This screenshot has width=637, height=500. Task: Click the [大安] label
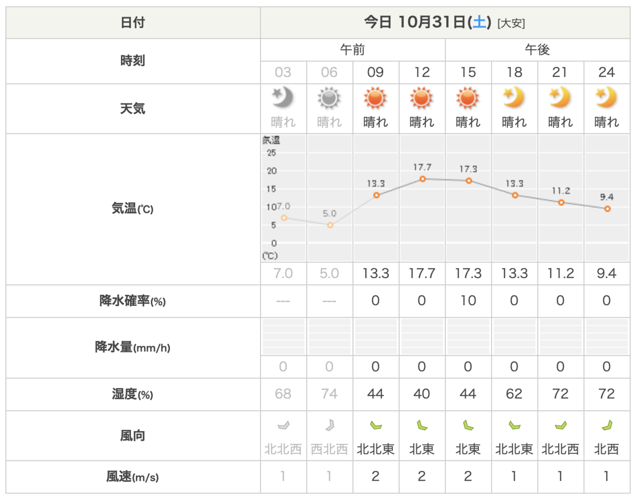(x=511, y=23)
